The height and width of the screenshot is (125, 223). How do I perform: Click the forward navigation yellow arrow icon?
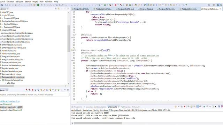(x=179, y=5)
